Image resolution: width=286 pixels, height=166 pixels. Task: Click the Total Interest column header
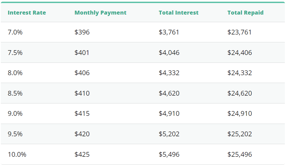click(x=178, y=13)
